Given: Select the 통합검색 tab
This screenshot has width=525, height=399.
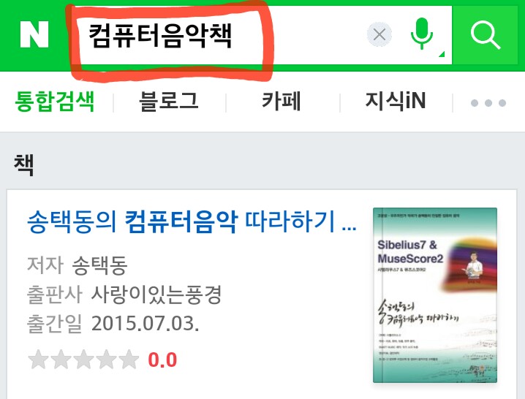Looking at the screenshot, I should tap(55, 102).
